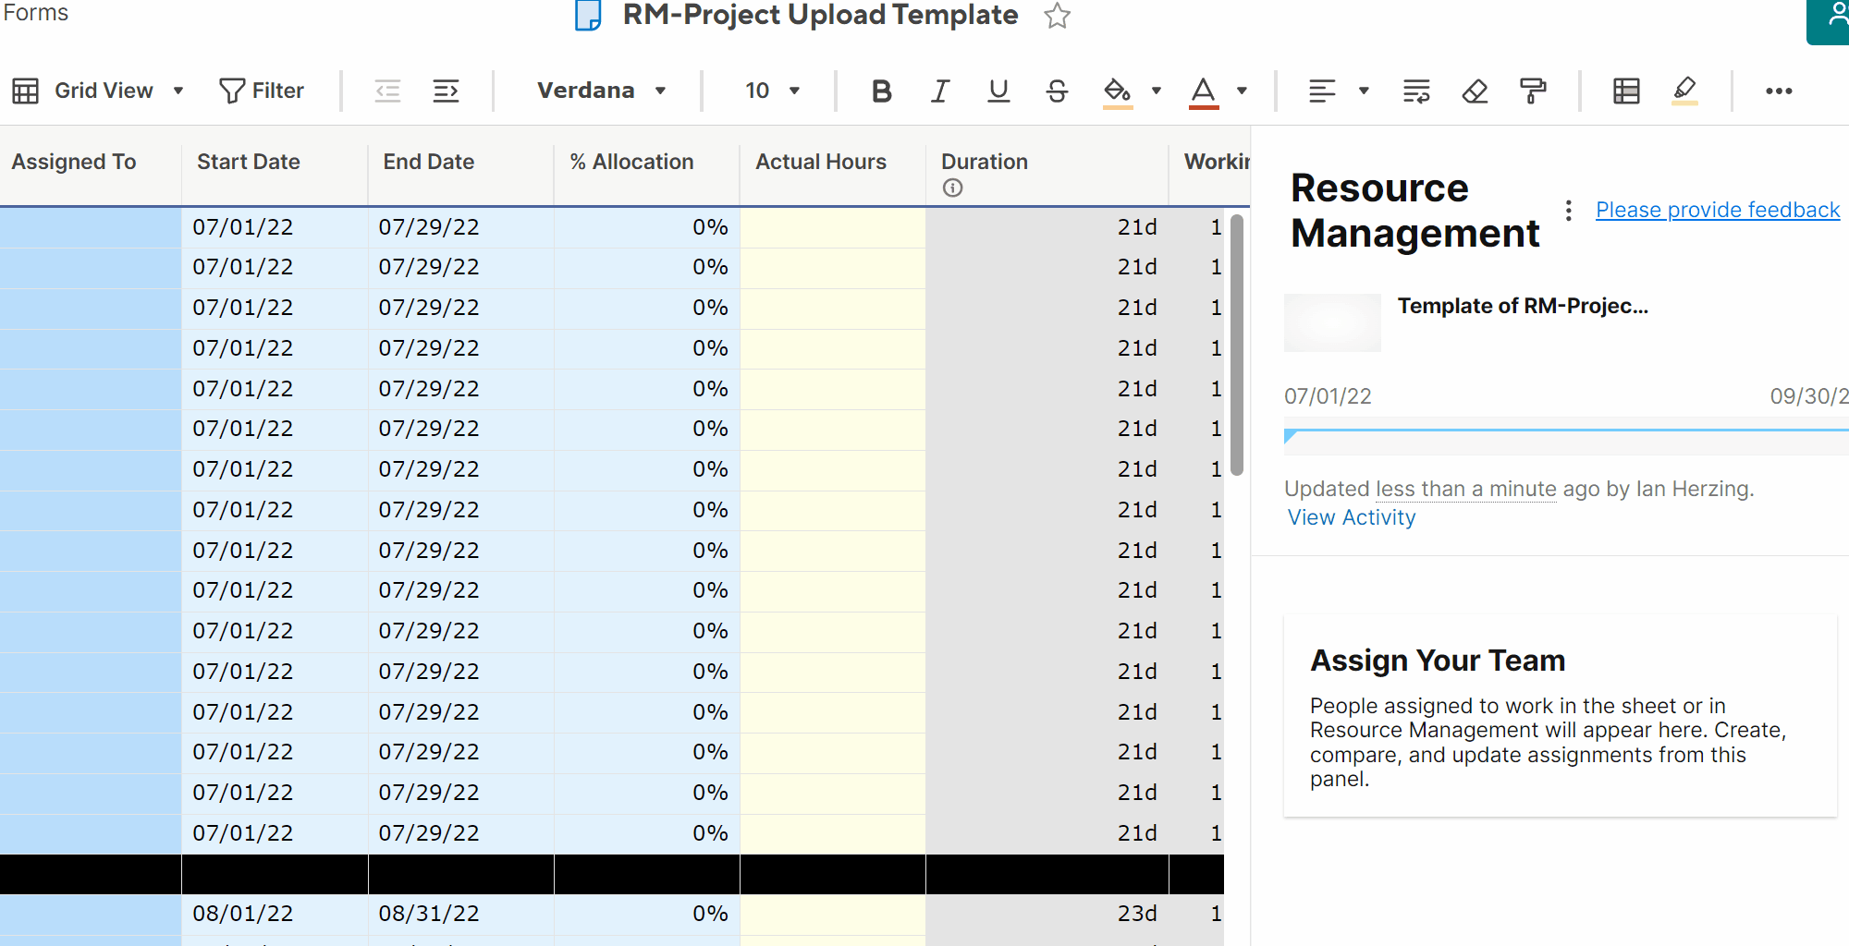Select the 08/01/22 start date cell
The width and height of the screenshot is (1849, 946).
(275, 914)
